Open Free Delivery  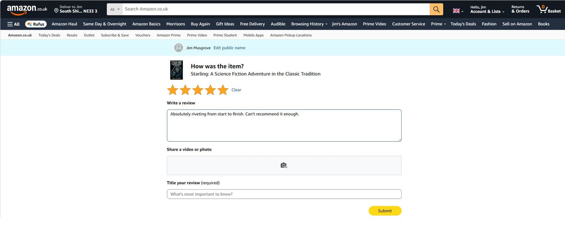(x=252, y=24)
